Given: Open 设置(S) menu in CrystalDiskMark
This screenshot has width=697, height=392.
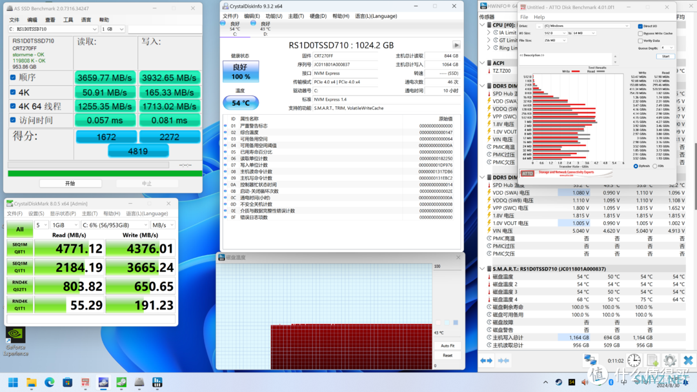Looking at the screenshot, I should click(x=36, y=213).
